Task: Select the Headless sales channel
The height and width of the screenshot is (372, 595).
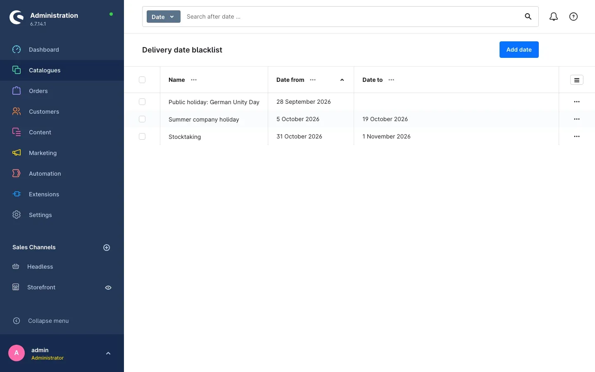Action: coord(40,267)
